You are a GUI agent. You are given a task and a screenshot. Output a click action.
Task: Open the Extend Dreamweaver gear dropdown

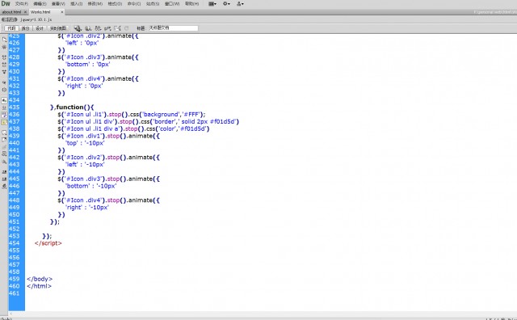226,4
